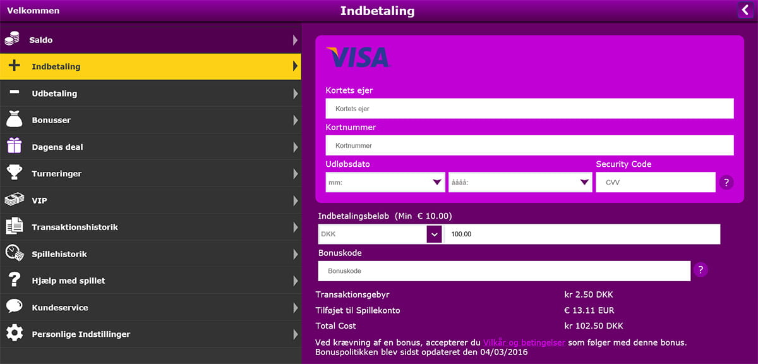The width and height of the screenshot is (758, 364).
Task: Click the minus icon beside Udbetaling
Action: tap(14, 92)
